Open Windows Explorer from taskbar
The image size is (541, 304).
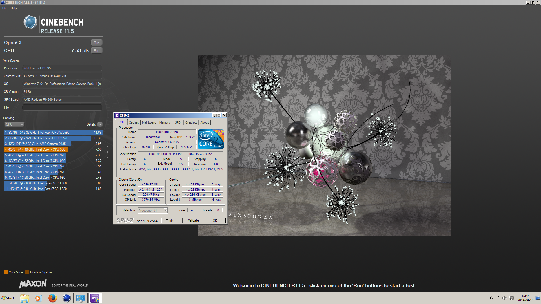(x=25, y=298)
